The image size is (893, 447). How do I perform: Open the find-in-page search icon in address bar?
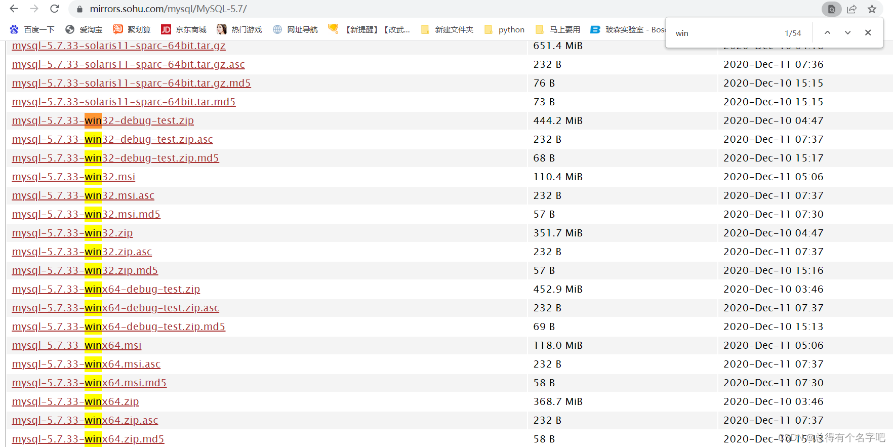[x=831, y=9]
